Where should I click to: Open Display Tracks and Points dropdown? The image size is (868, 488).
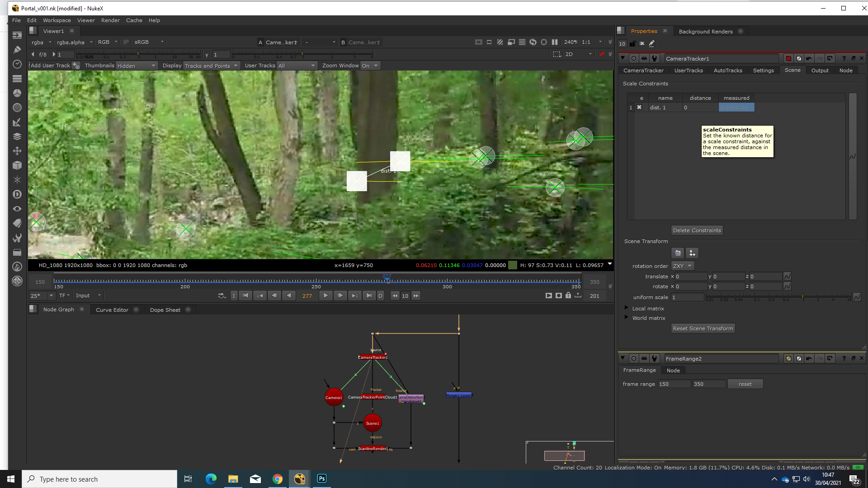tap(211, 66)
